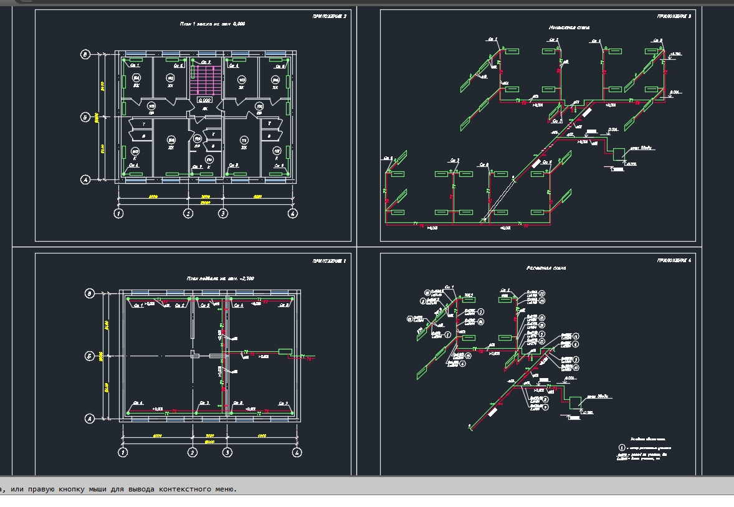Click axis bubble 2 under the first-floor plan
This screenshot has height=507, width=734.
pos(188,214)
